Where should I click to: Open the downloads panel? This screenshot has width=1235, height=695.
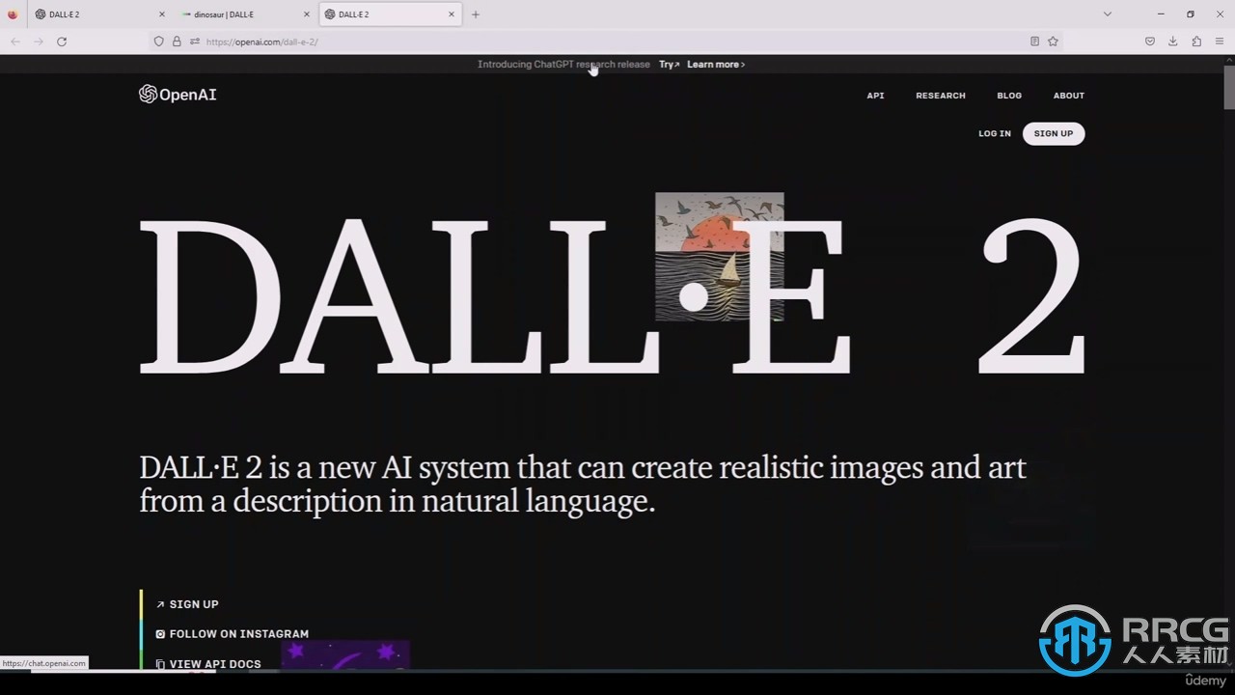pyautogui.click(x=1173, y=42)
